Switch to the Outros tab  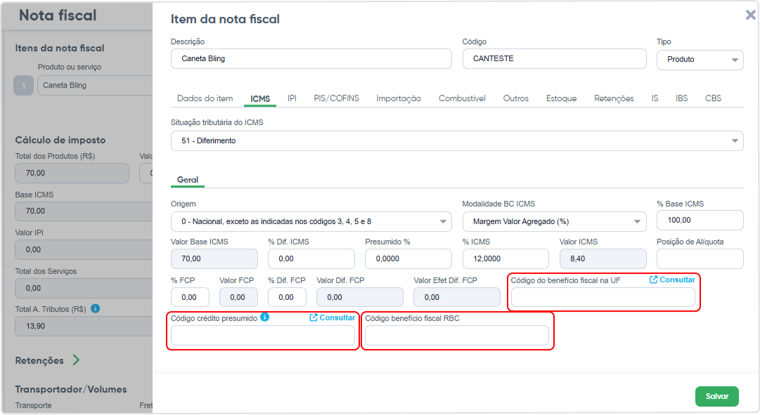[516, 98]
